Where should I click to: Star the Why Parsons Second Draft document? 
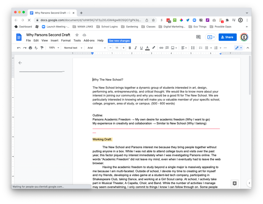77,35
